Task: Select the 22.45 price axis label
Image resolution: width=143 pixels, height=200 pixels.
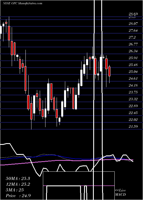Action: tap(133, 113)
